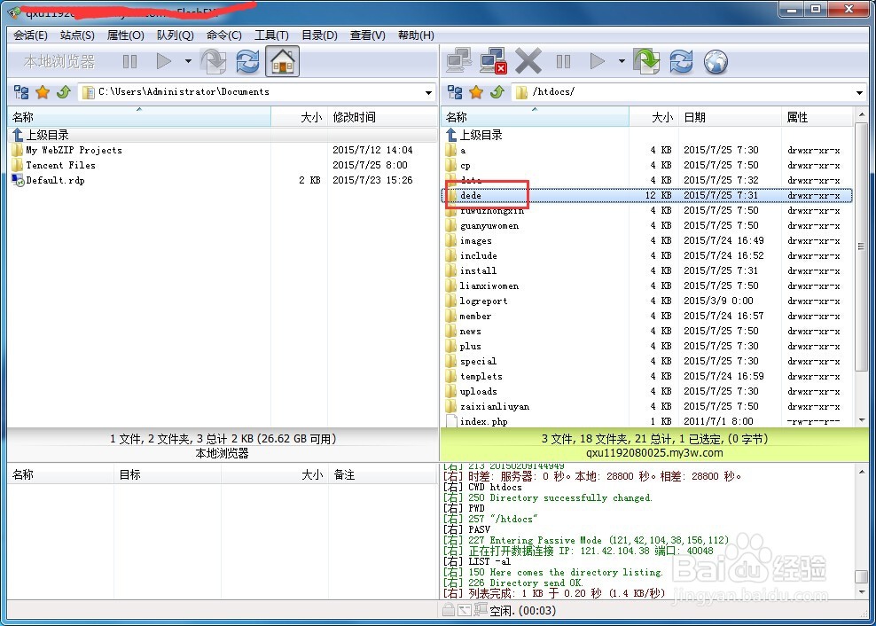The height and width of the screenshot is (626, 876).
Task: Sort queue by 备注 column
Action: pos(382,474)
